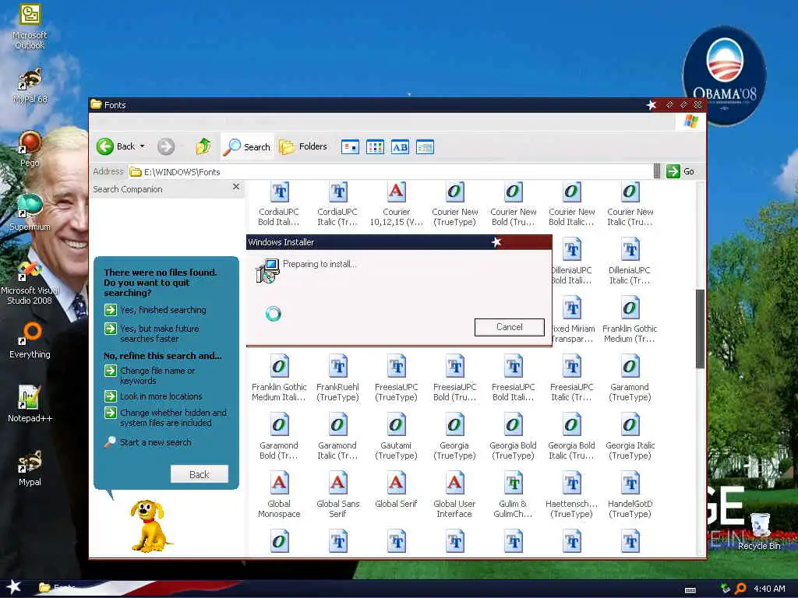This screenshot has width=798, height=598.
Task: Select Garamond (TrueType) font
Action: (630, 379)
